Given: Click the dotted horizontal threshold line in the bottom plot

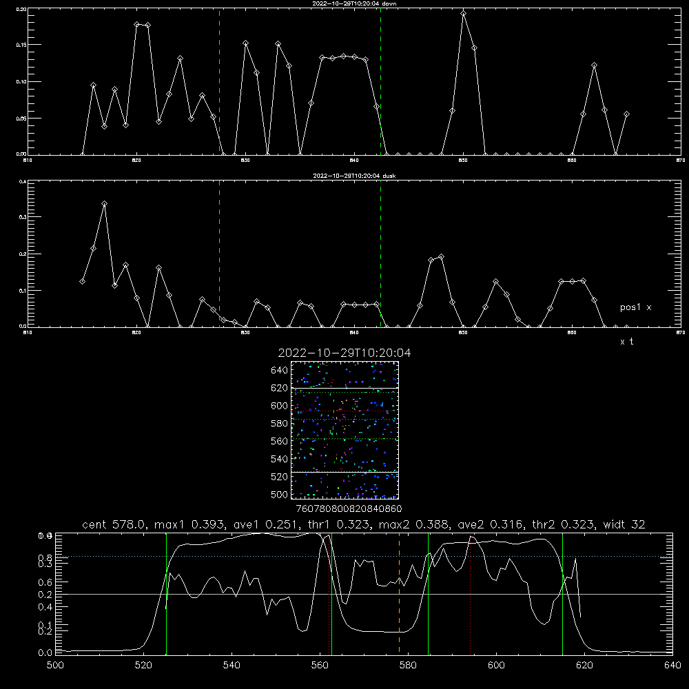Looking at the screenshot, I should click(364, 556).
